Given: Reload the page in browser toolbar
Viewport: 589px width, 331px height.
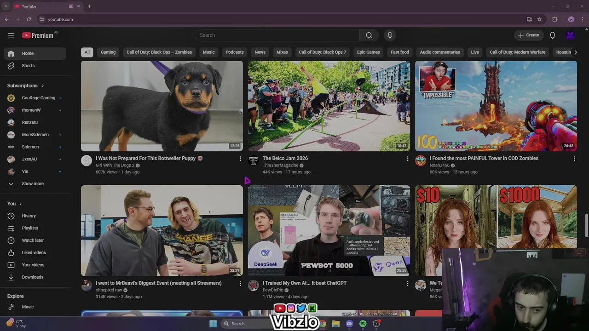Looking at the screenshot, I should click(x=29, y=19).
